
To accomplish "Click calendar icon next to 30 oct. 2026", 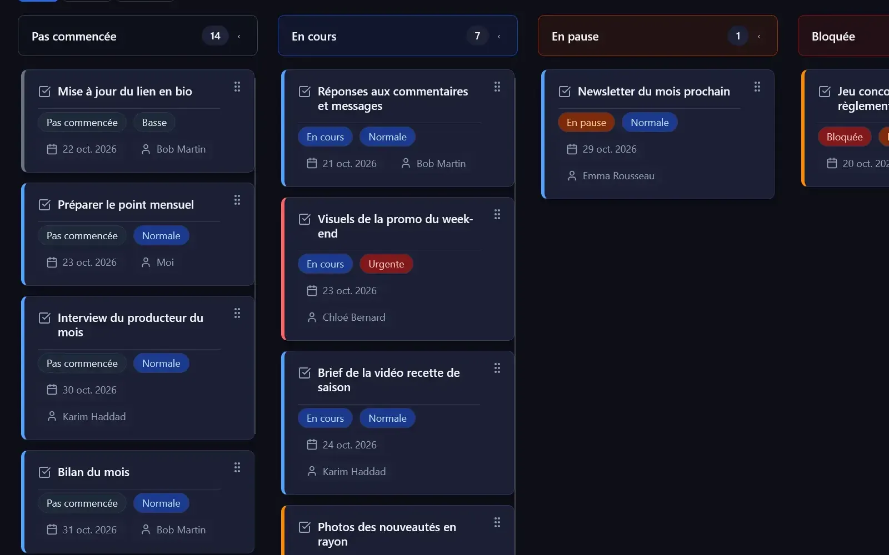I will click(x=52, y=390).
